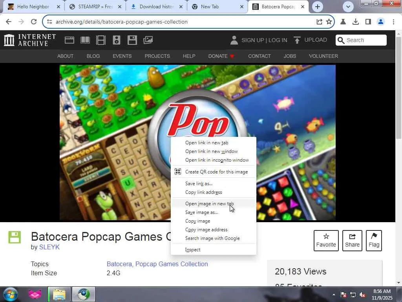Click the Favorite button
Screen dimensions: 402x302
pyautogui.click(x=326, y=241)
